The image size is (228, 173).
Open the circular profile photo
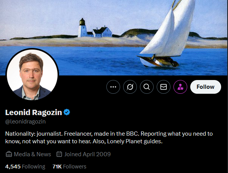tap(32, 74)
